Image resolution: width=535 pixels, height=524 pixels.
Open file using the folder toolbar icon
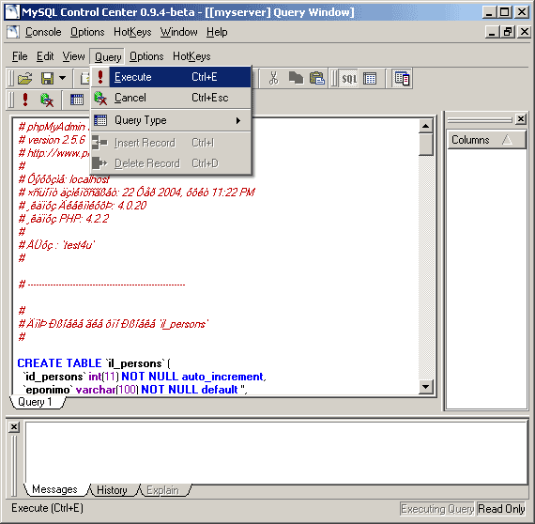click(25, 78)
